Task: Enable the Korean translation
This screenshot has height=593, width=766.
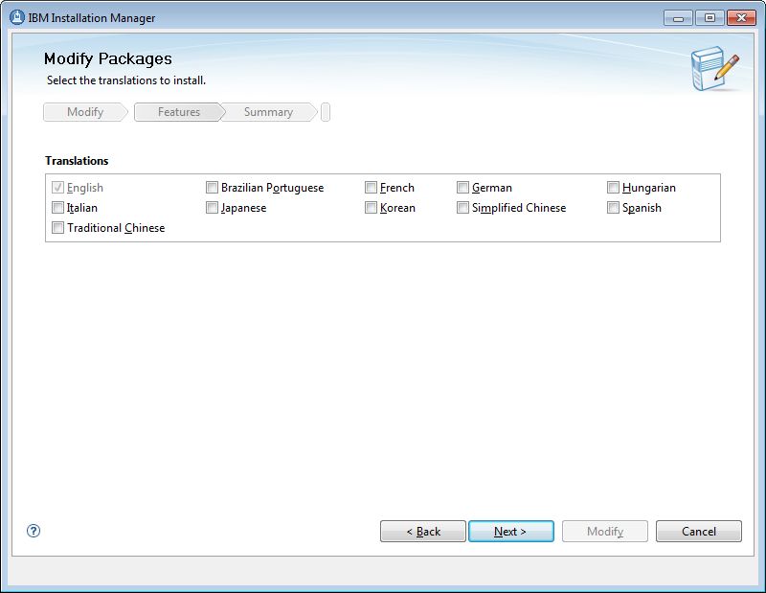Action: pos(372,207)
